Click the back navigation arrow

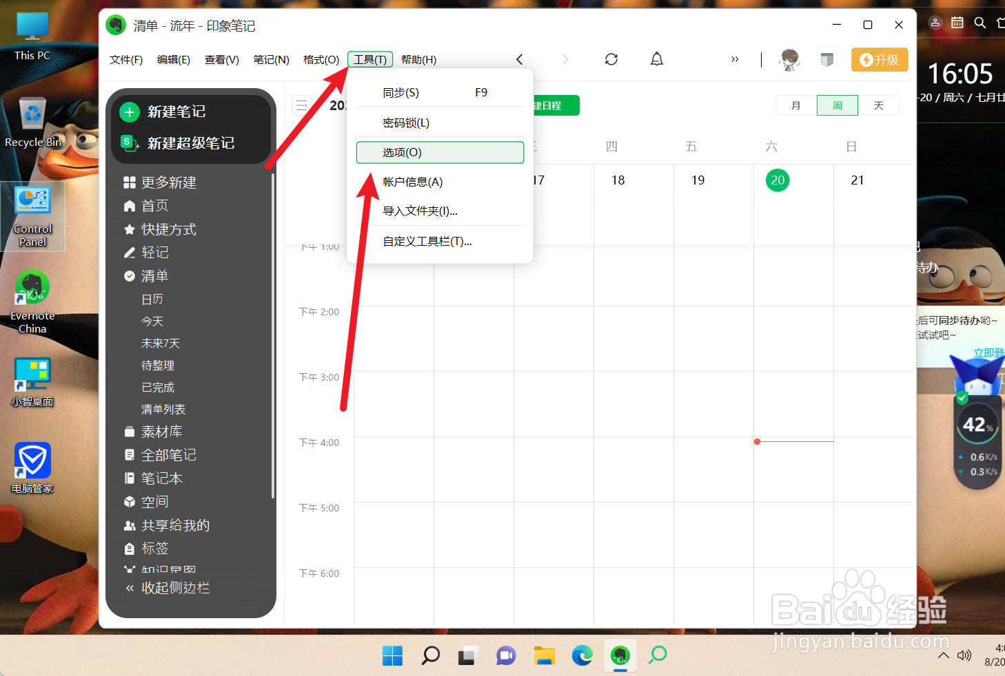(x=520, y=59)
